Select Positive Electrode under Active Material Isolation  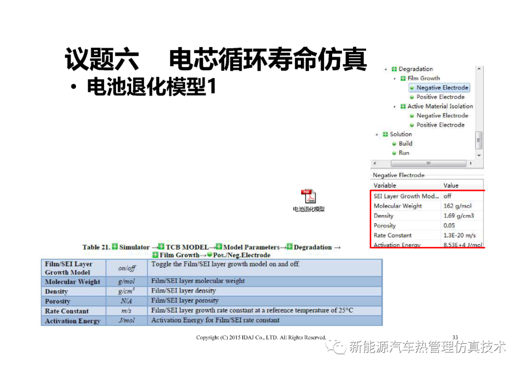point(440,125)
